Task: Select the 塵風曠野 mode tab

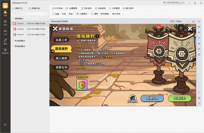Action: tap(61, 49)
